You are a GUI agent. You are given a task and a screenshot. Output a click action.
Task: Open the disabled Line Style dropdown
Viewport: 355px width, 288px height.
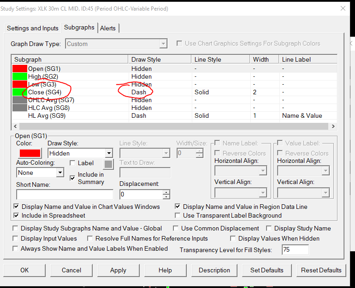pos(145,153)
